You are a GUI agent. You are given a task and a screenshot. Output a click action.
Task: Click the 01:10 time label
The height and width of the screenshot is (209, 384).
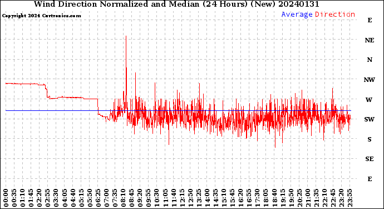pyautogui.click(x=22, y=198)
